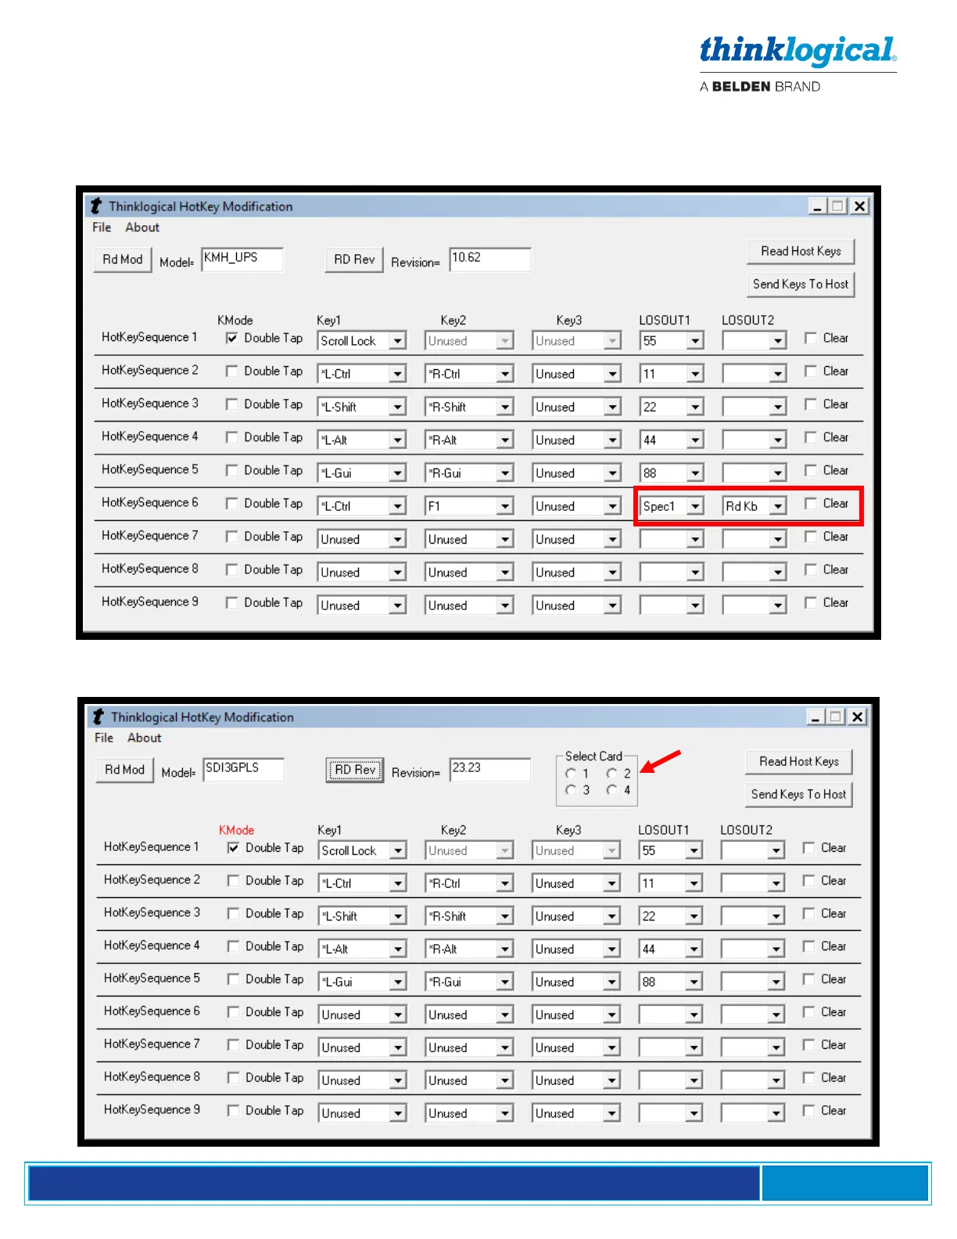Open Key1 *L-Alt dropdown in the SDI3GPLS window
The height and width of the screenshot is (1239, 957).
(399, 949)
